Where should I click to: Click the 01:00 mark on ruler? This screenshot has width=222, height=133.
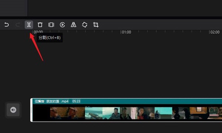tap(126, 32)
